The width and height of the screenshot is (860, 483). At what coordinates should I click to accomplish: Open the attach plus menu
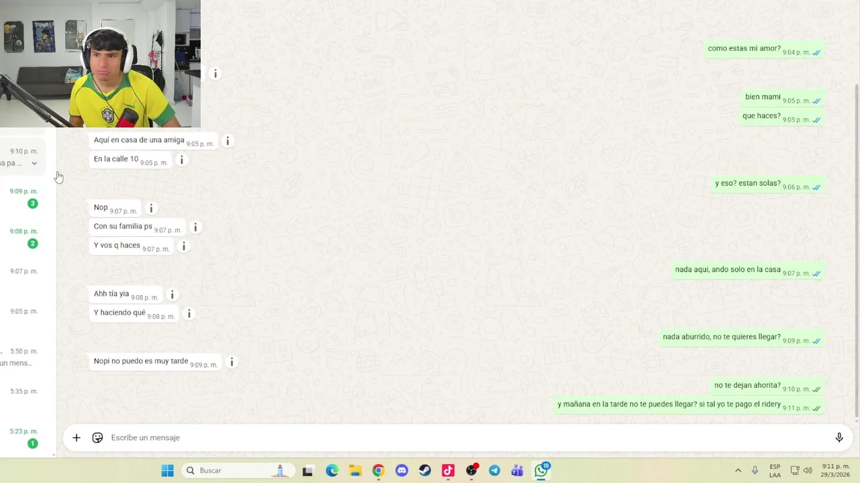[x=77, y=437]
